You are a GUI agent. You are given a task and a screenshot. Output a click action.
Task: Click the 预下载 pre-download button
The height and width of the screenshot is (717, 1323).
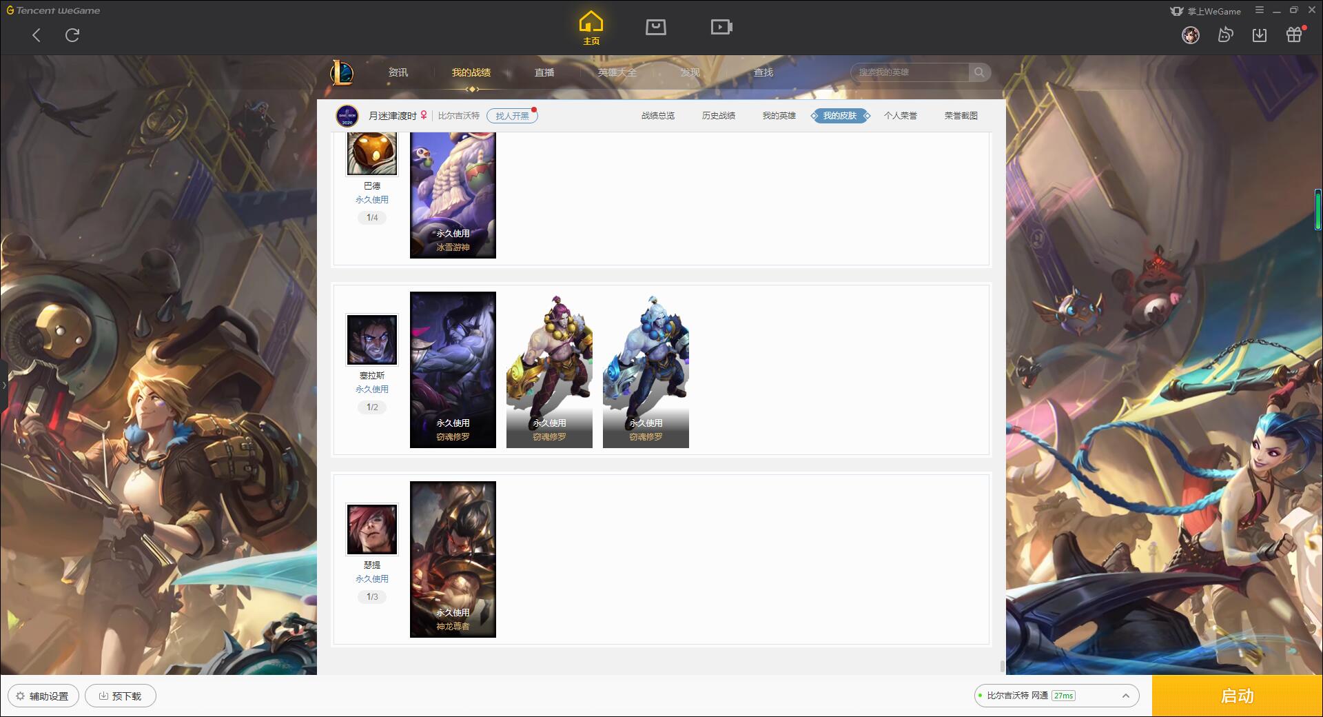click(x=121, y=696)
